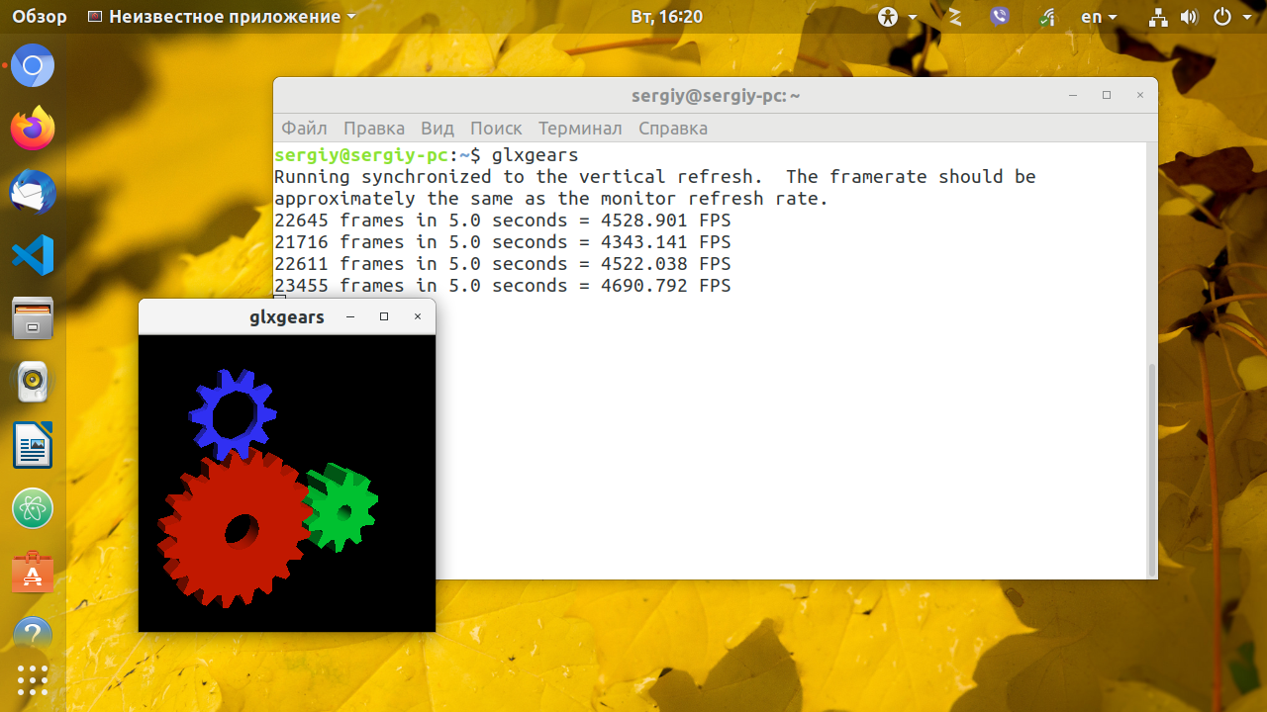Open Chromium browser from the dock
Screen dimensions: 1267x712
coord(33,66)
